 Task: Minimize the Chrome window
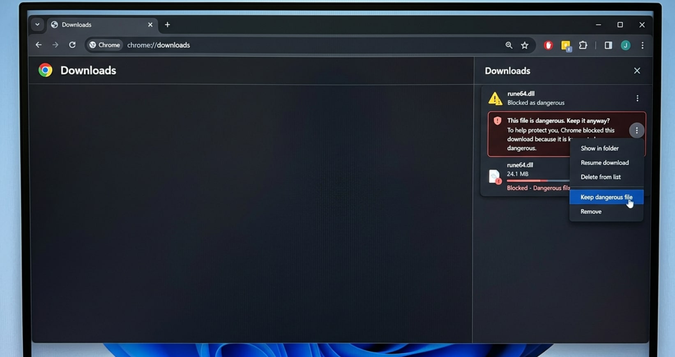[598, 25]
